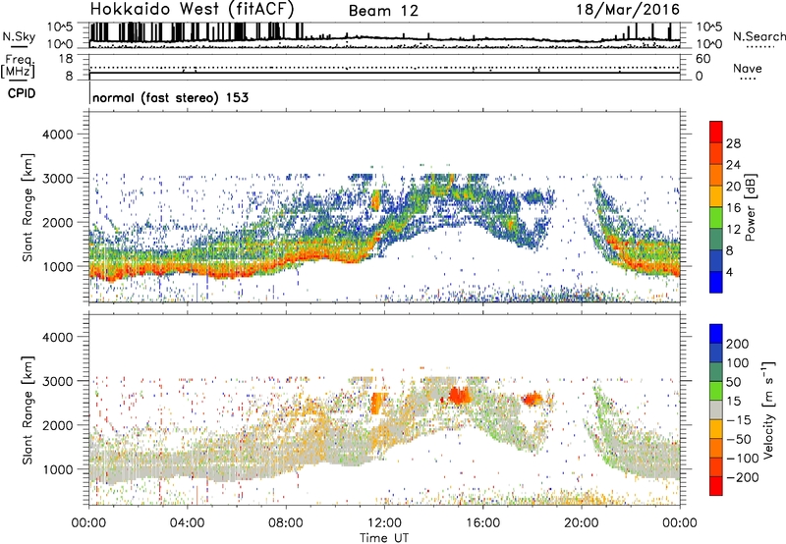Click the '2000' tick of the power panel
Viewport: 786px width, 544px height.
57,222
